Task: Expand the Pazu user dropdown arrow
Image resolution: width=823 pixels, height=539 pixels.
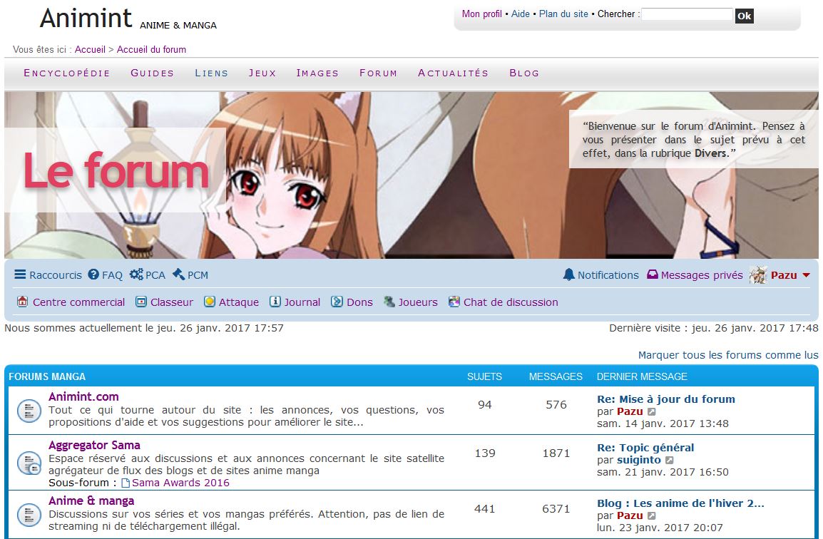Action: click(x=806, y=275)
